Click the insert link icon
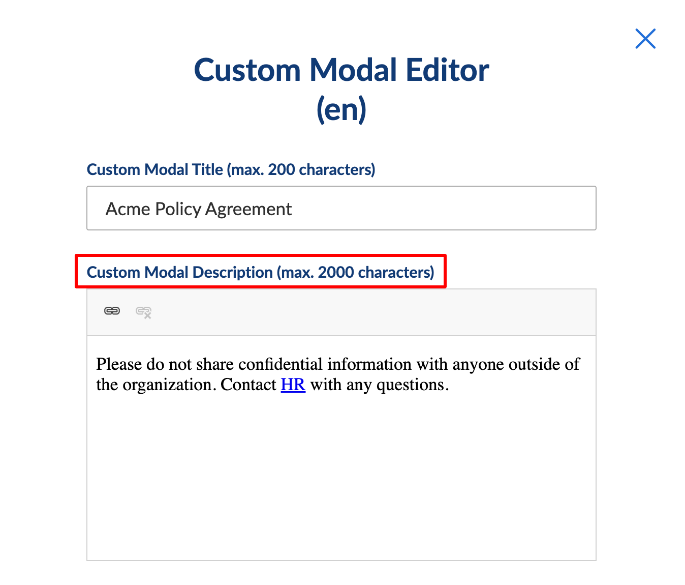The width and height of the screenshot is (685, 585). click(x=112, y=311)
